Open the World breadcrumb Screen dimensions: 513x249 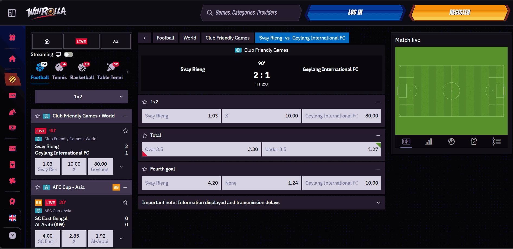[190, 38]
